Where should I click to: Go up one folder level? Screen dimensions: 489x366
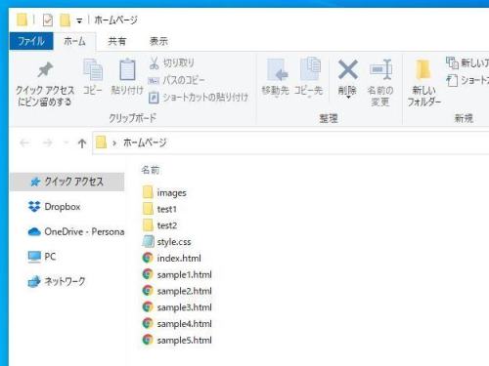82,142
